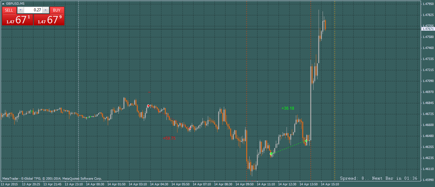Click the 14 Apr 03:10 time label
Viewport: 435px width, 187px height.
click(138, 184)
